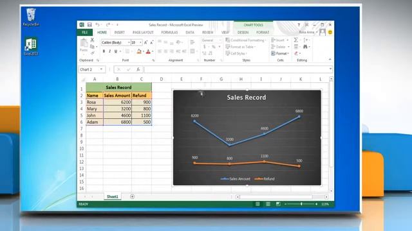Add a new sheet with the plus button

[x=132, y=196]
